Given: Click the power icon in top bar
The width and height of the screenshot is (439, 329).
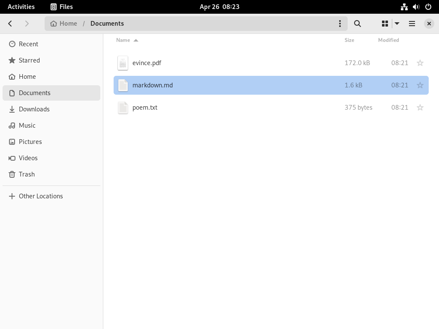Looking at the screenshot, I should point(428,7).
